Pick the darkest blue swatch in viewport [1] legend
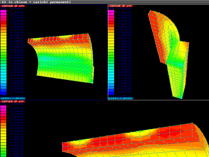The height and width of the screenshot is (157, 209). click(x=3, y=93)
